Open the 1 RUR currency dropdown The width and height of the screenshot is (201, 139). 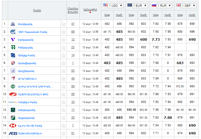164,6
